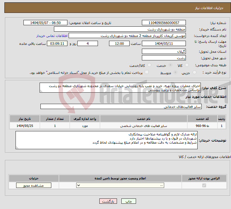Click the تعداد / مقدار column header
The width and height of the screenshot is (231, 209).
coord(55,119)
